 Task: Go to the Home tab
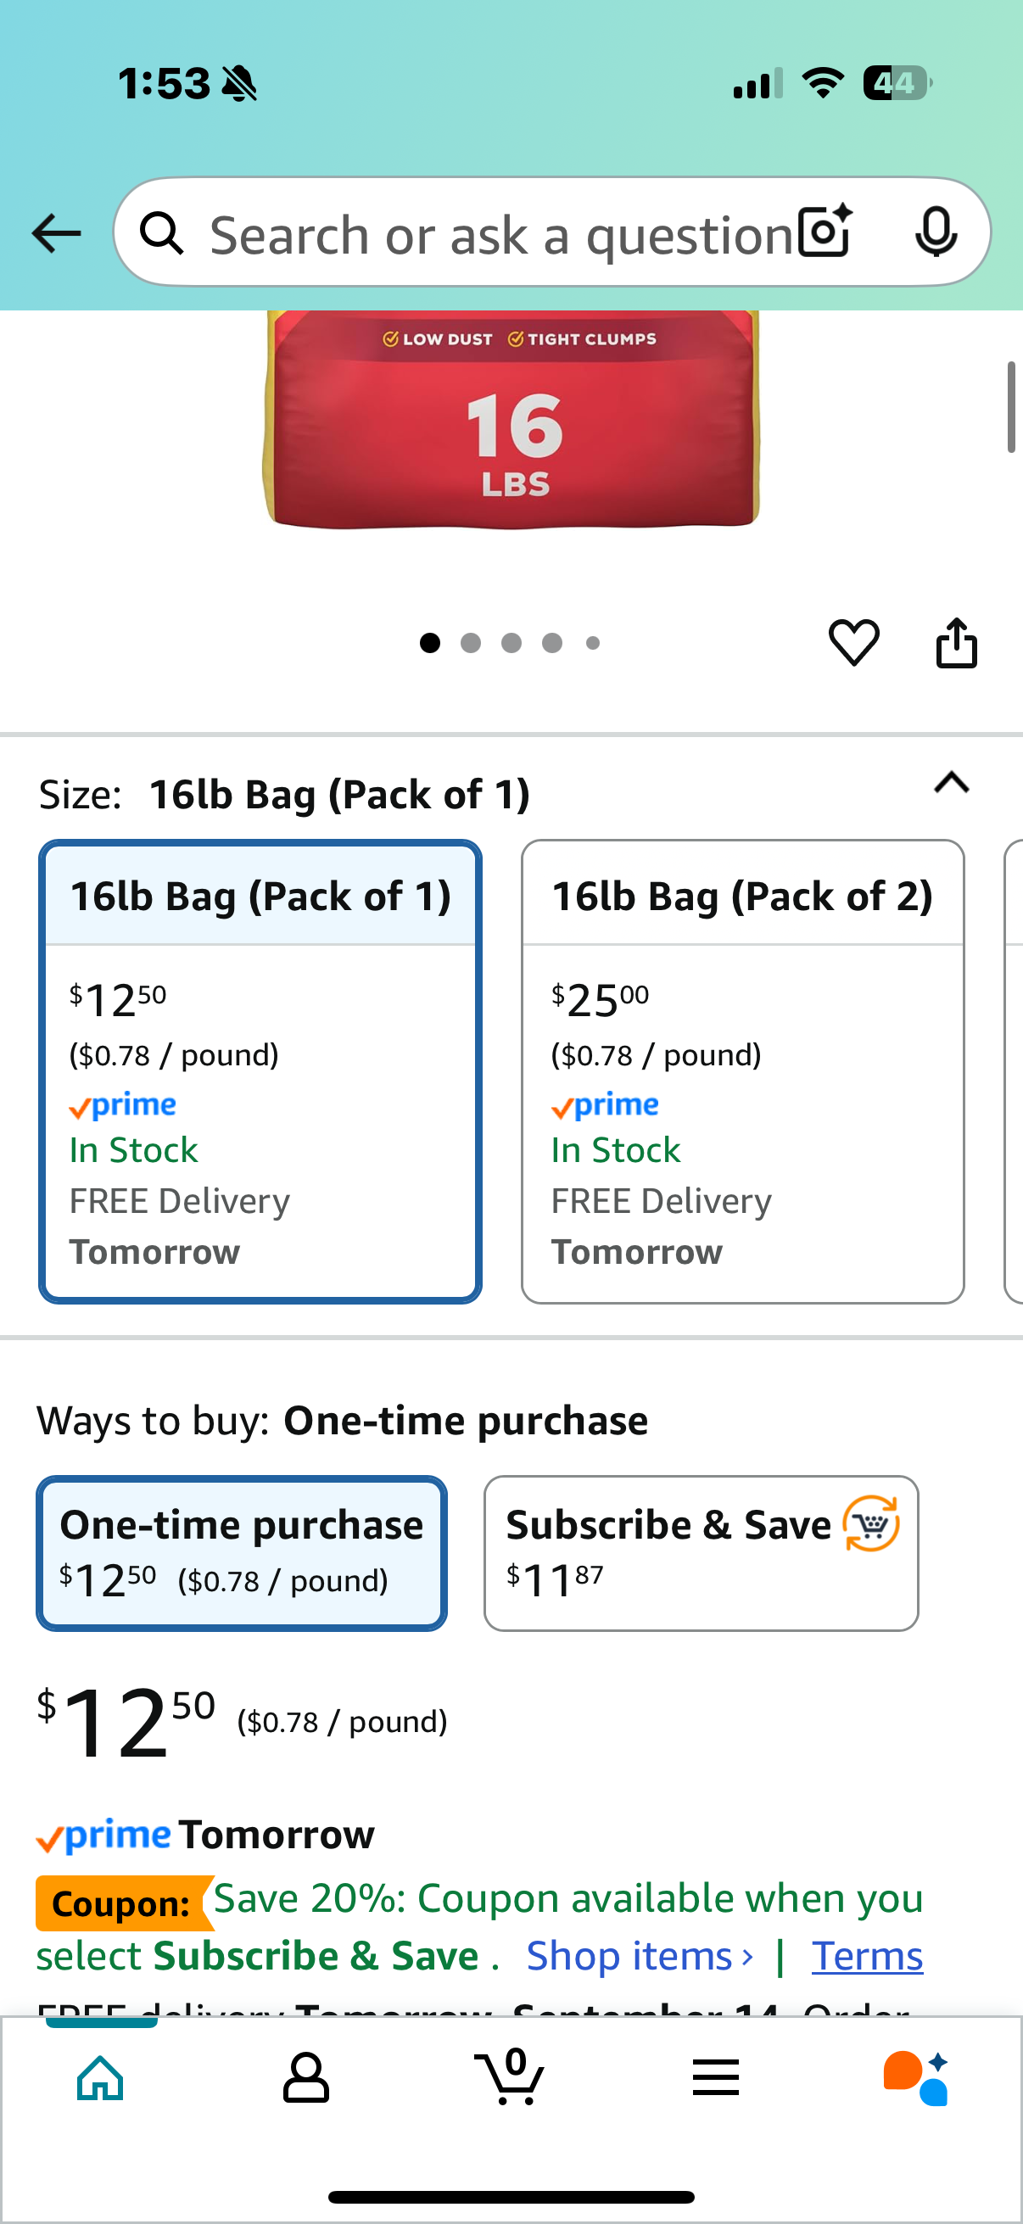click(x=101, y=2077)
